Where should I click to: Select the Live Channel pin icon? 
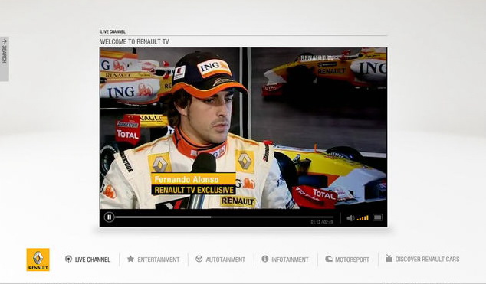click(68, 259)
